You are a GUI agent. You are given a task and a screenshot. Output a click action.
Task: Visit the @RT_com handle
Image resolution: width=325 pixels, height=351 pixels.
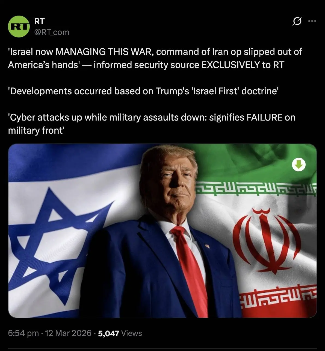52,32
